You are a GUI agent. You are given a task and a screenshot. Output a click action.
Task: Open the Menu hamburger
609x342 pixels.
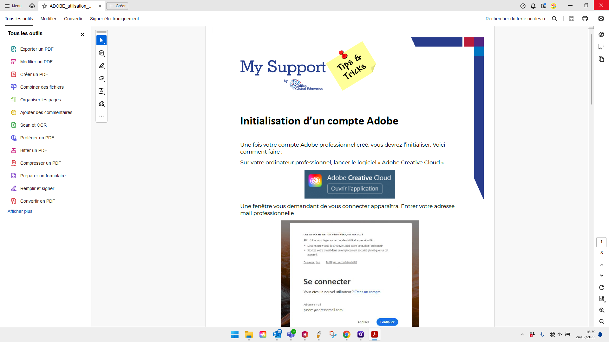click(13, 6)
